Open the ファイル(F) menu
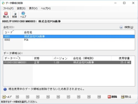The width and height of the screenshot is (138, 104). point(8,8)
